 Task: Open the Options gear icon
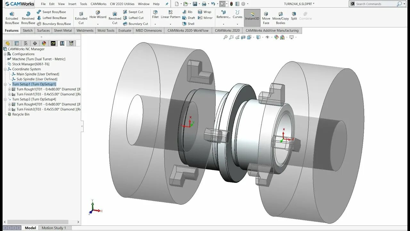pos(243,4)
